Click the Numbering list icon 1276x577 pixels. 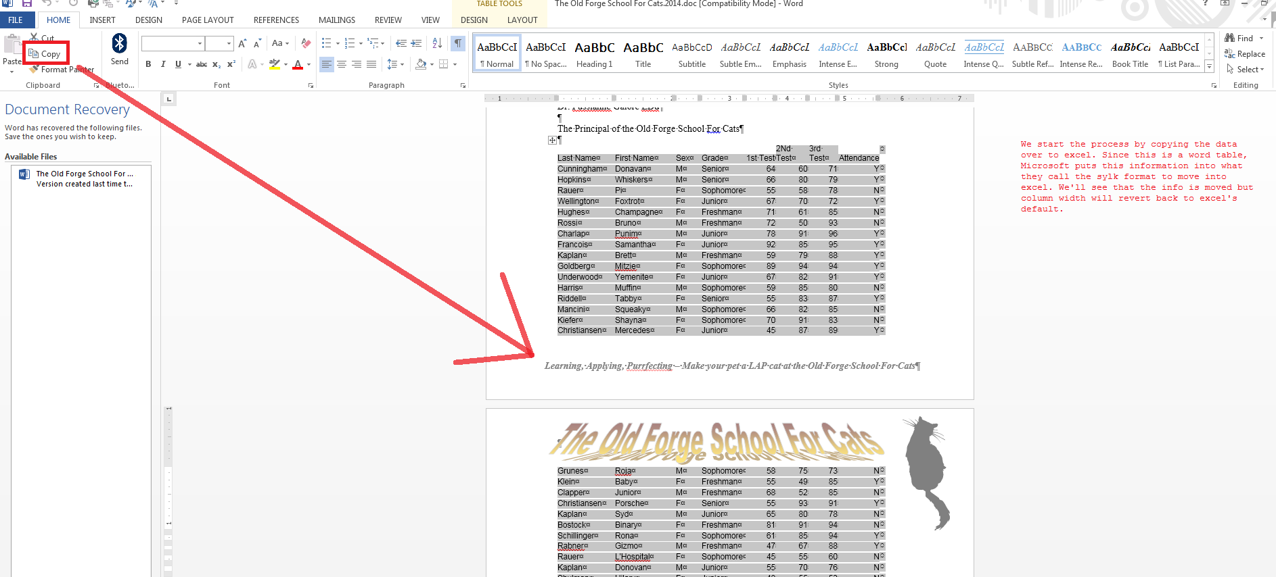349,44
